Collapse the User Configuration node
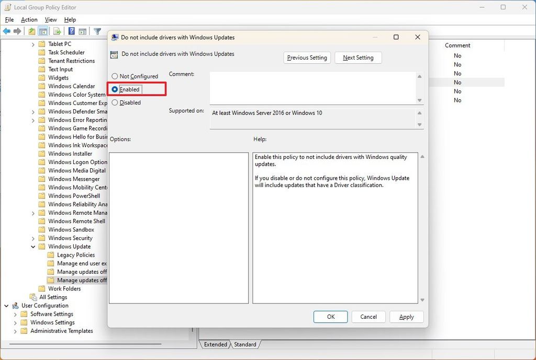The image size is (536, 360). [6, 305]
